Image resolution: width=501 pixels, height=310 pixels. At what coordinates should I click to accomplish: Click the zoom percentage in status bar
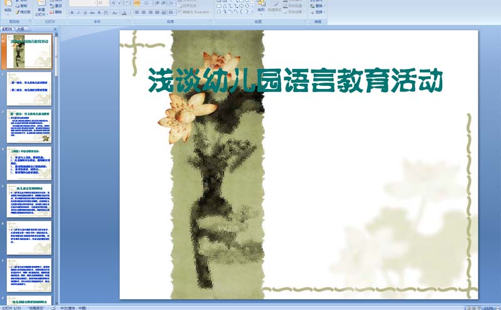(488, 308)
